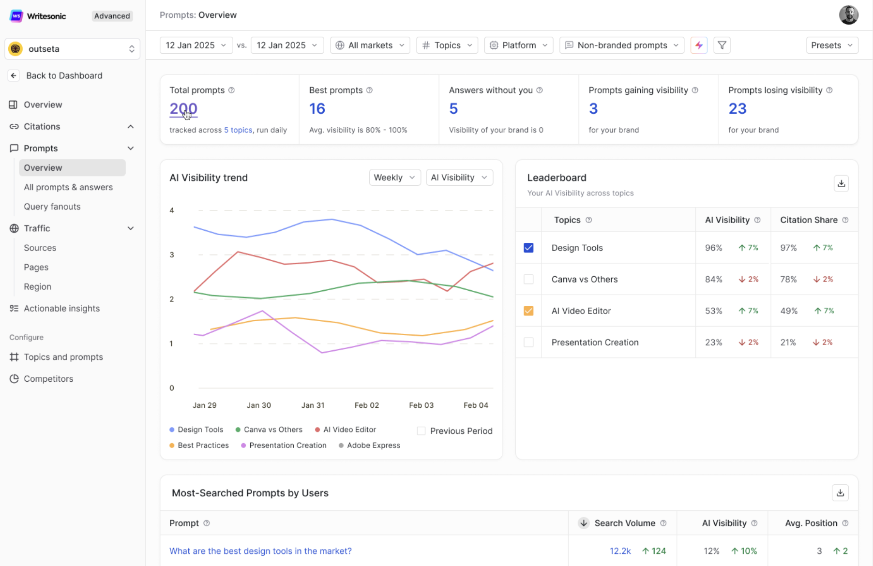Image resolution: width=873 pixels, height=566 pixels.
Task: Go to All prompts & answers
Action: 68,187
